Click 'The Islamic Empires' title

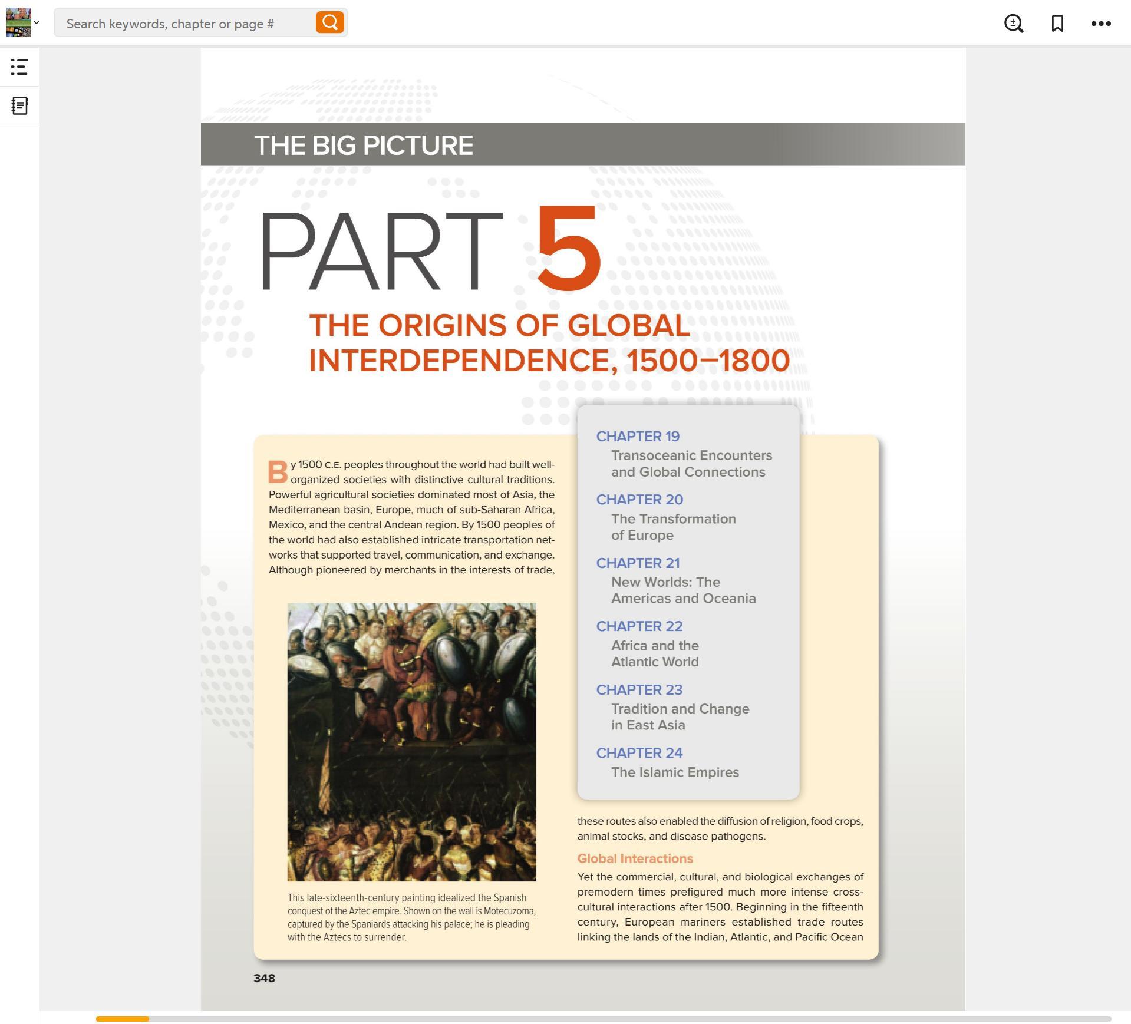tap(675, 772)
